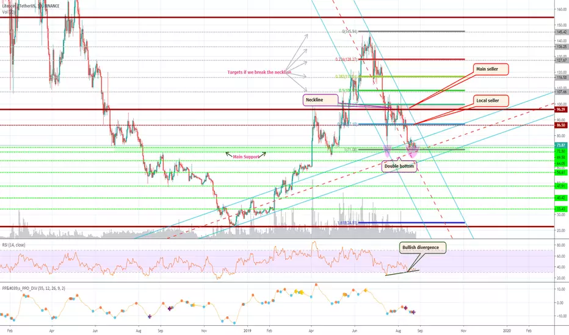Select the Local seller callout

click(491, 100)
